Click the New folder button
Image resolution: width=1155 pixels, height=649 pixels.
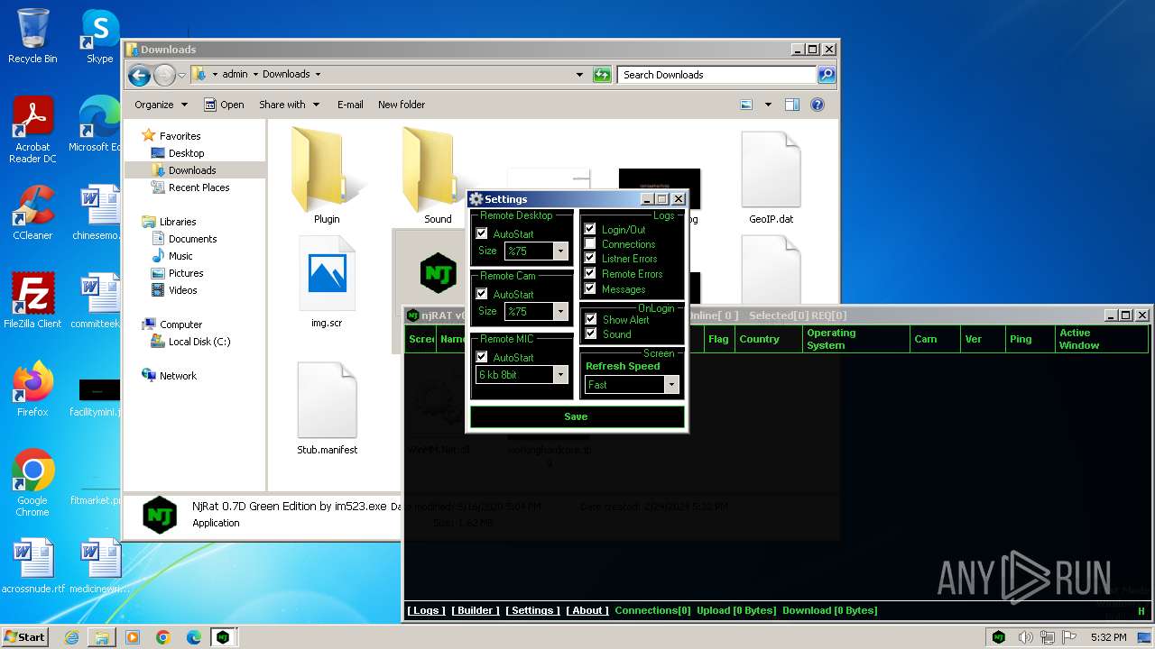point(402,105)
